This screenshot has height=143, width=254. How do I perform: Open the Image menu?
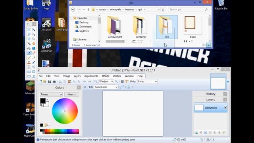tap(67, 76)
